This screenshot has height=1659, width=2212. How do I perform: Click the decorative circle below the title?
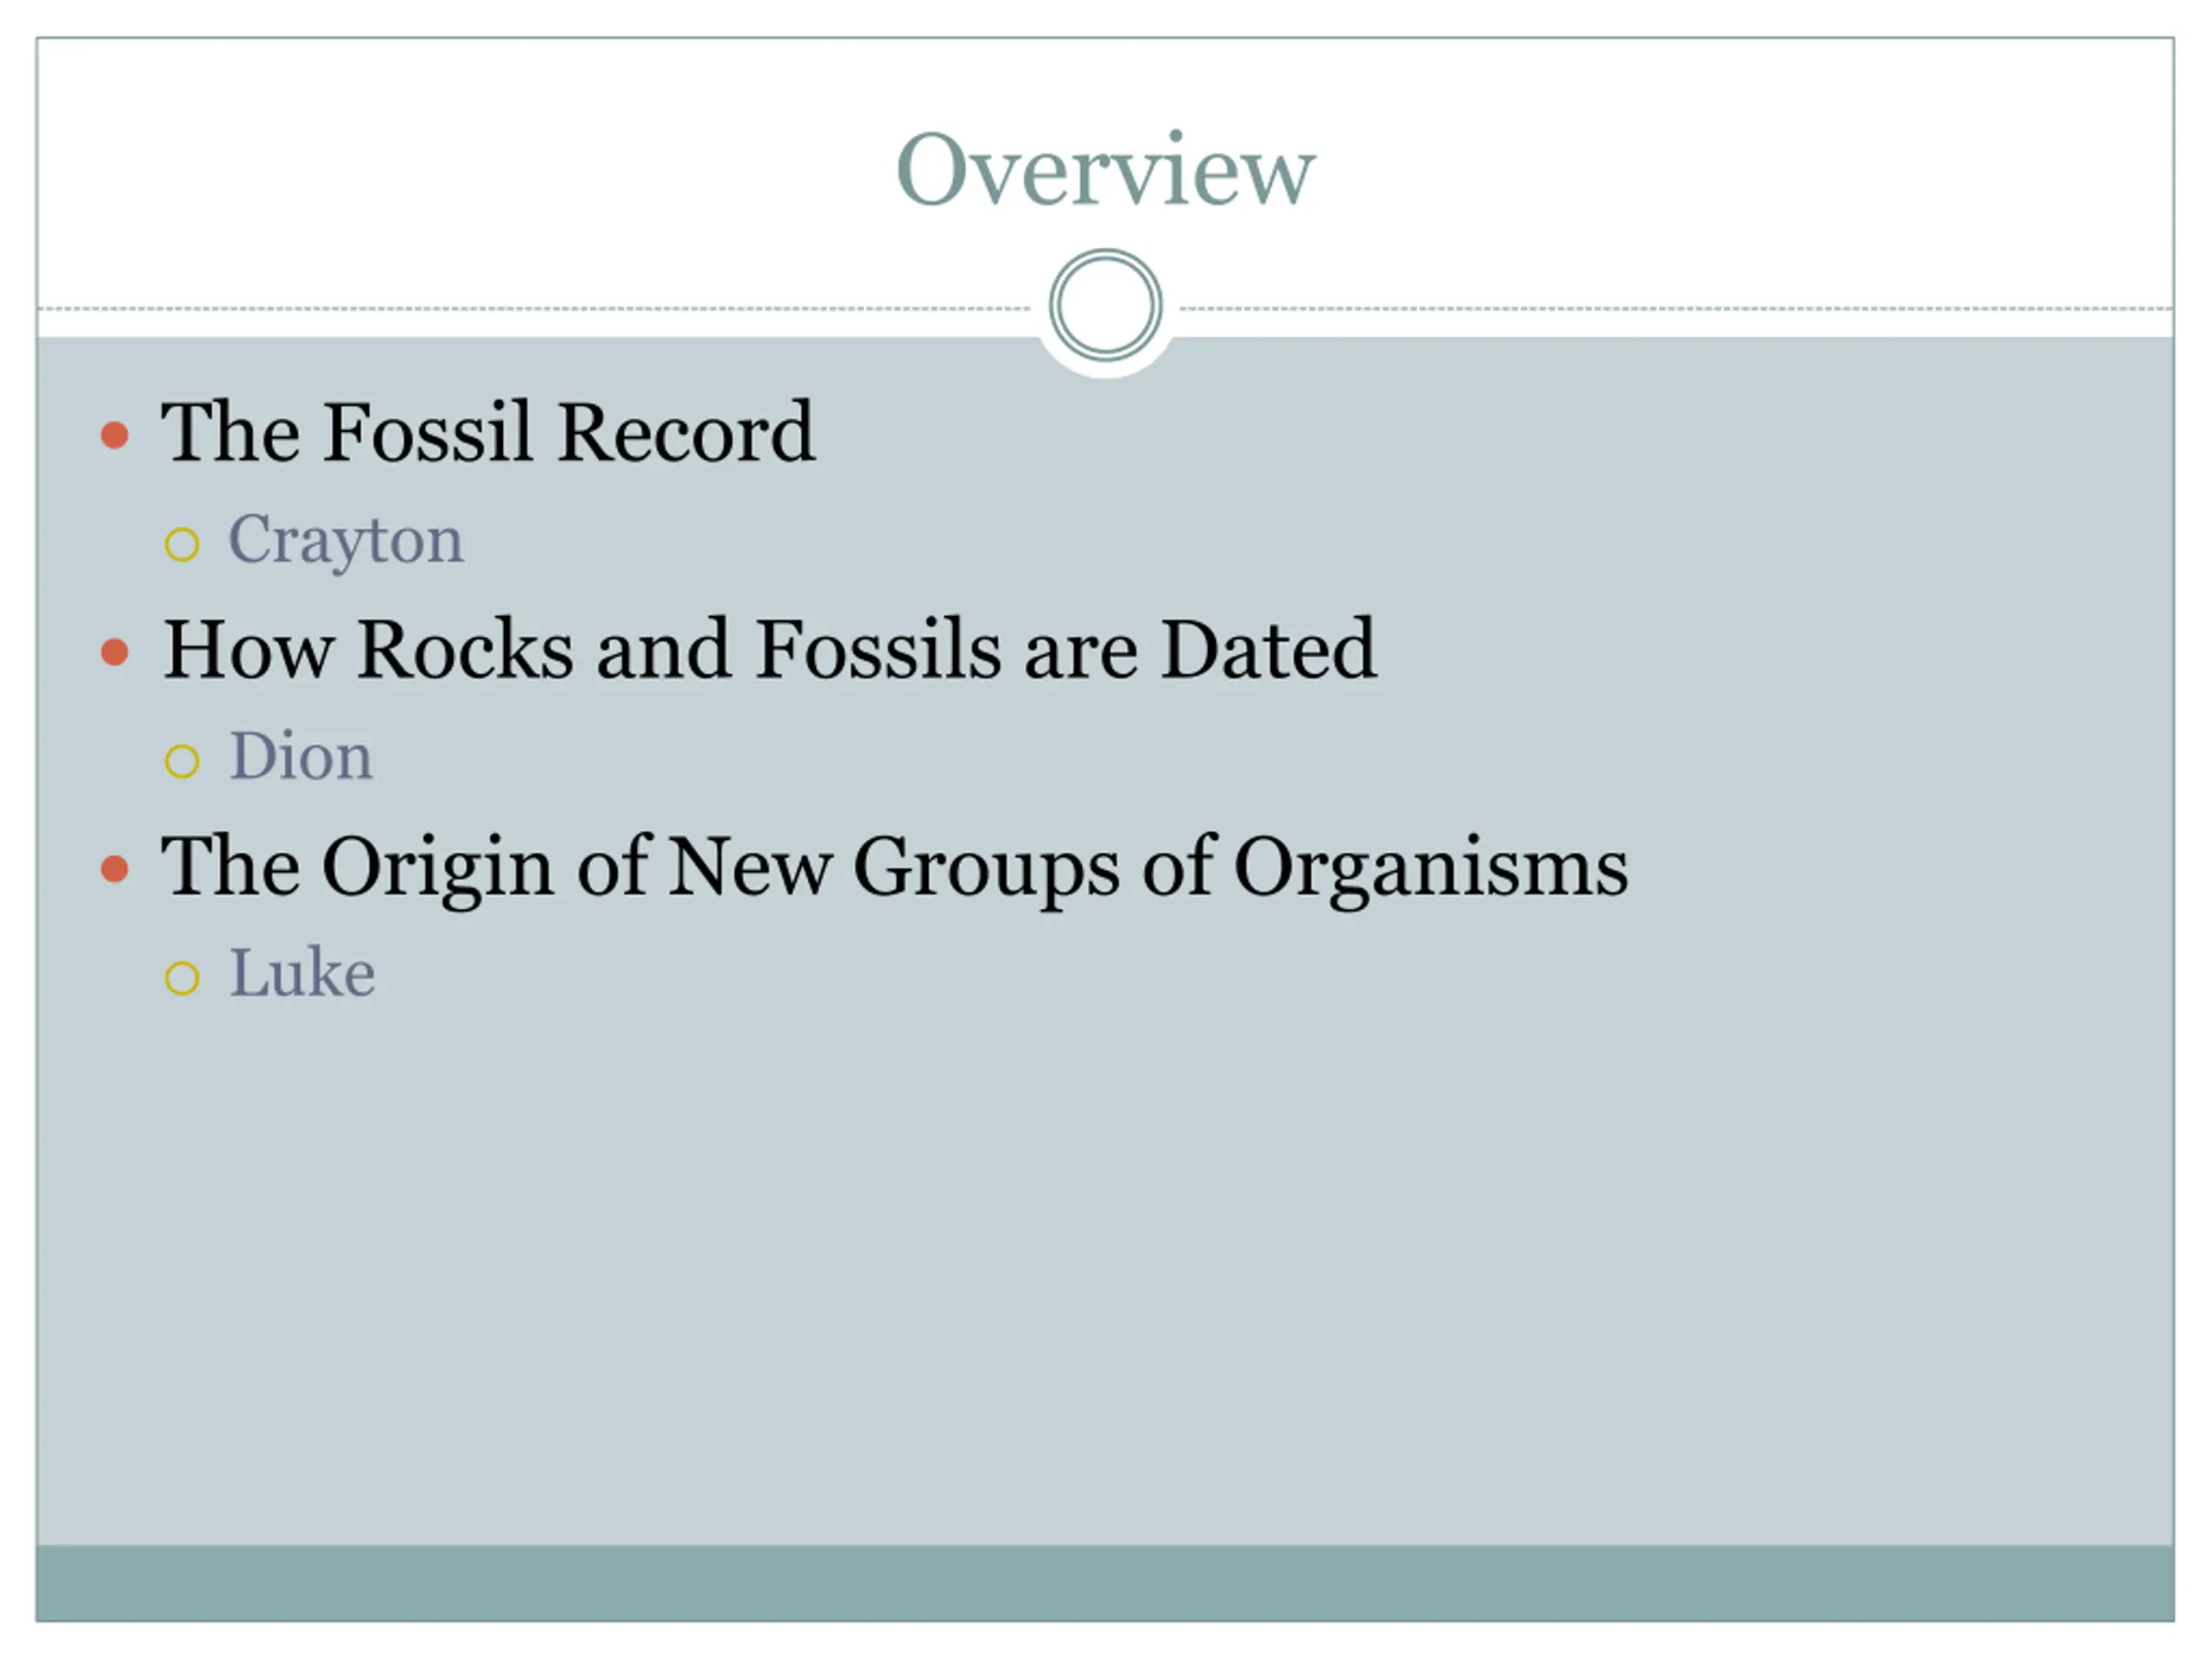pyautogui.click(x=1105, y=305)
